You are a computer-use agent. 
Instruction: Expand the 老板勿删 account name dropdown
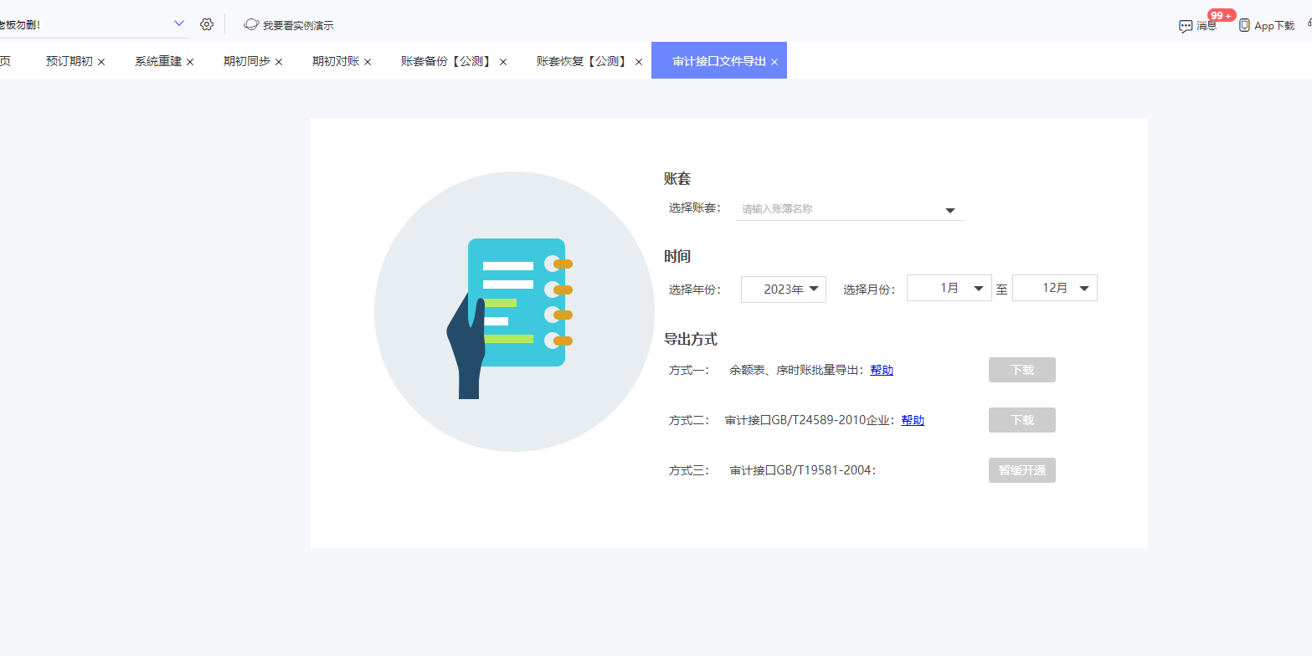178,23
